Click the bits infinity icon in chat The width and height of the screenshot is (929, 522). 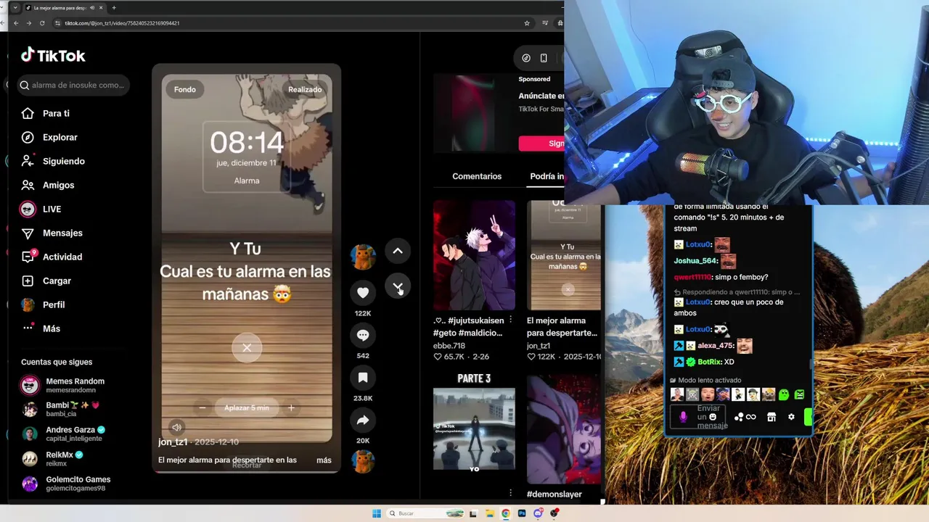tap(750, 417)
